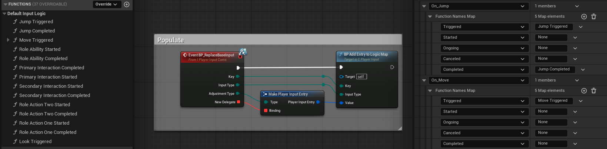Add map element to On_Move Function Names Map
Image resolution: width=607 pixels, height=149 pixels.
(584, 91)
